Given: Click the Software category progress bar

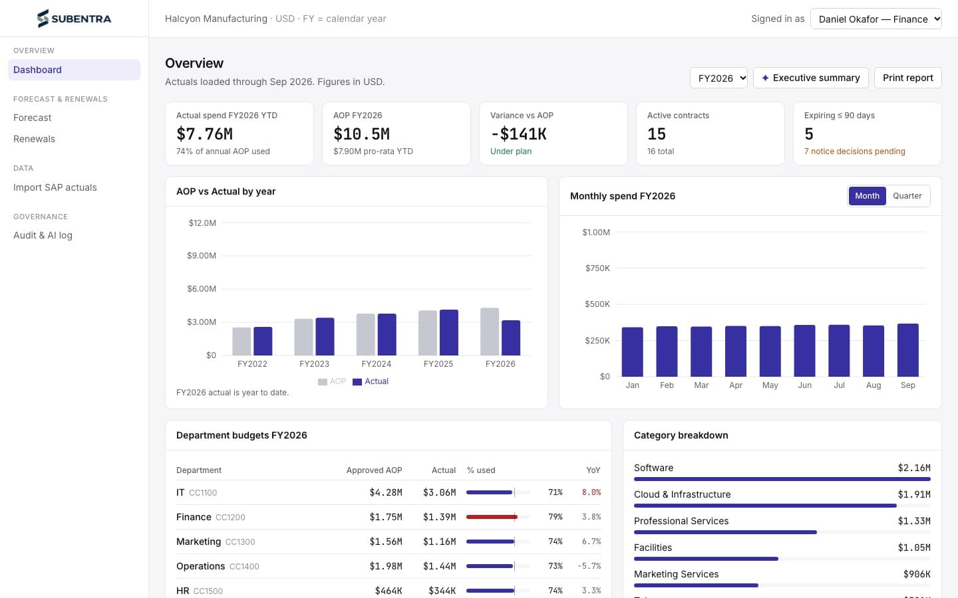Looking at the screenshot, I should (x=782, y=479).
